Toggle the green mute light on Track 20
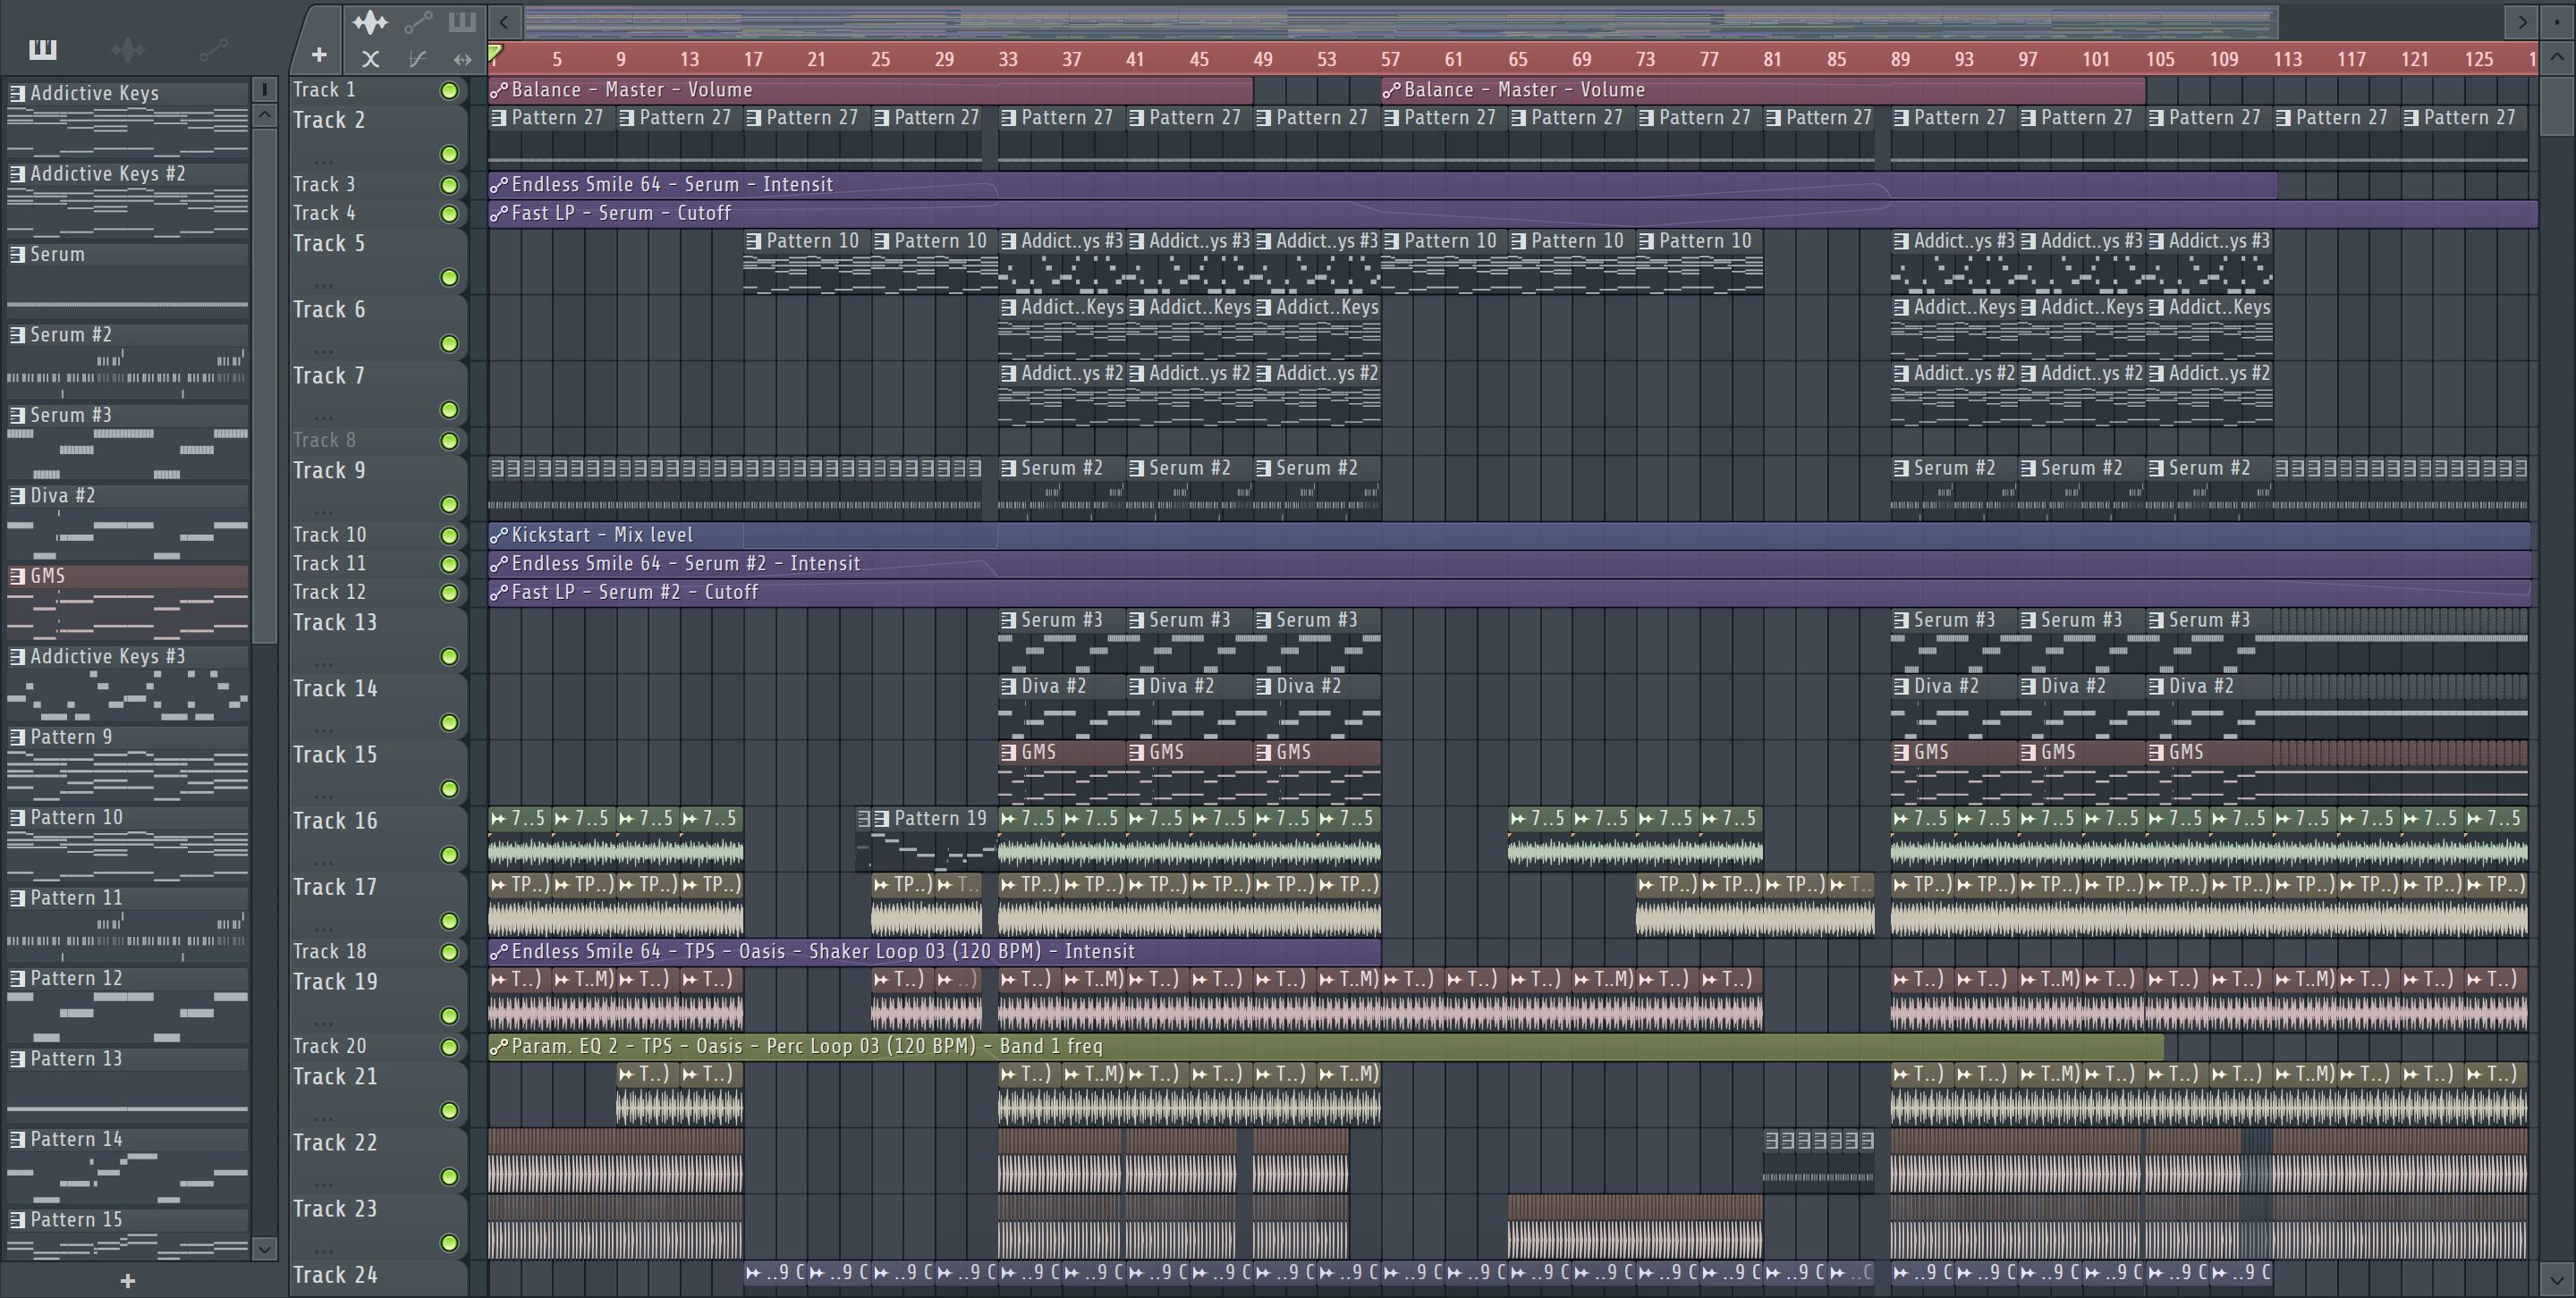The width and height of the screenshot is (2576, 1298). click(449, 1047)
